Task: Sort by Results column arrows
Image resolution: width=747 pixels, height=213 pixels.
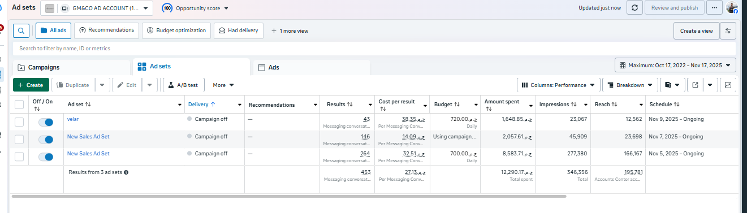Action: pos(350,105)
